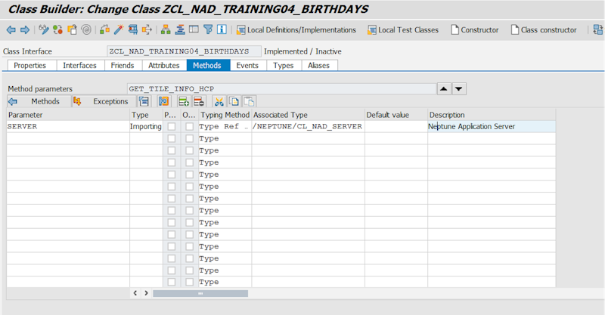Check Pass-by-value box in second parameter row
The height and width of the screenshot is (315, 605).
click(x=172, y=139)
